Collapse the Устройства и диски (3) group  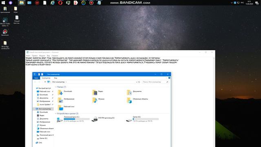(x=56, y=114)
